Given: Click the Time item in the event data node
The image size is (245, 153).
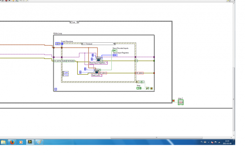Looking at the screenshot, I should (x=66, y=75).
